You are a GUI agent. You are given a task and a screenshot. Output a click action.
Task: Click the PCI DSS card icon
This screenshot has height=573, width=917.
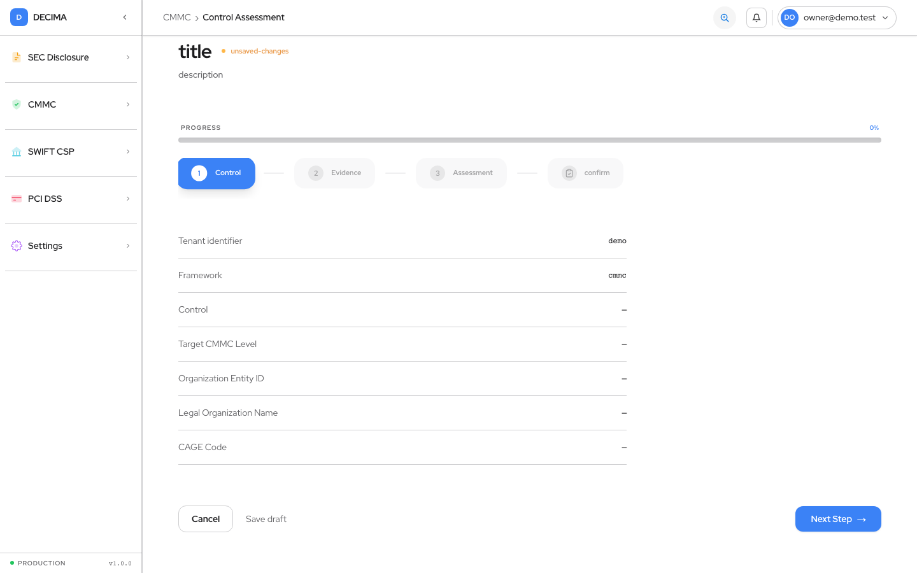(x=17, y=199)
